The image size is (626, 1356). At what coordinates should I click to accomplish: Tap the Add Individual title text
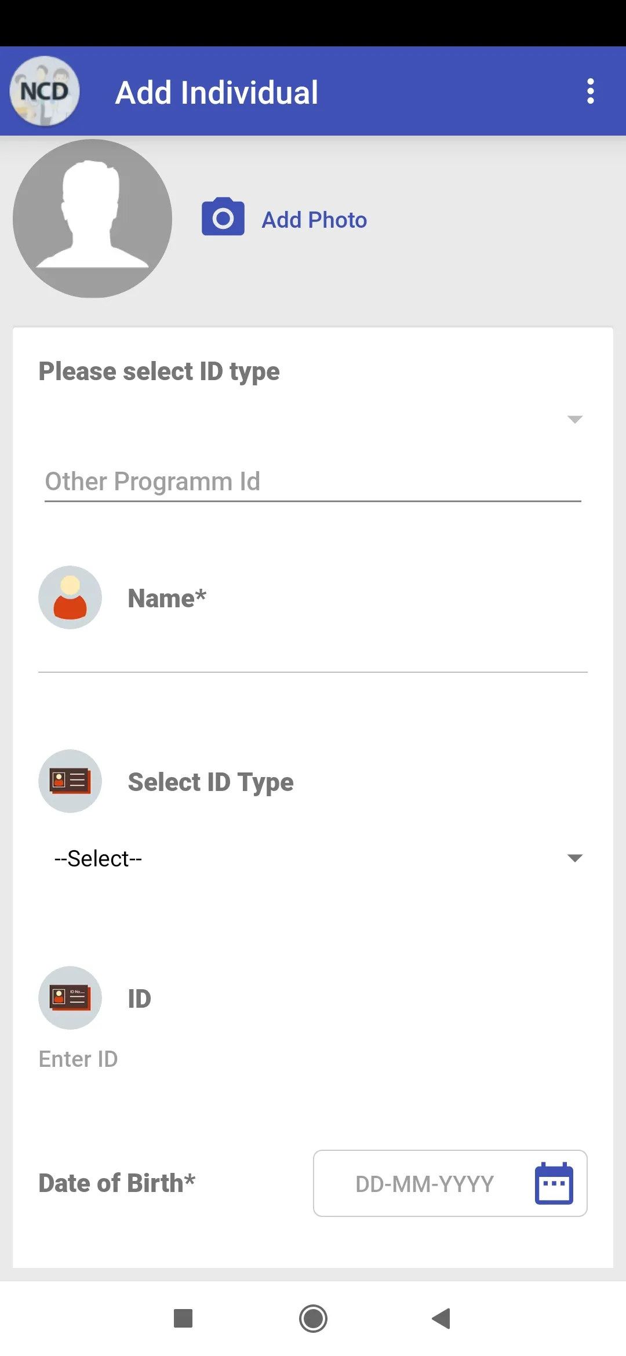[x=217, y=93]
